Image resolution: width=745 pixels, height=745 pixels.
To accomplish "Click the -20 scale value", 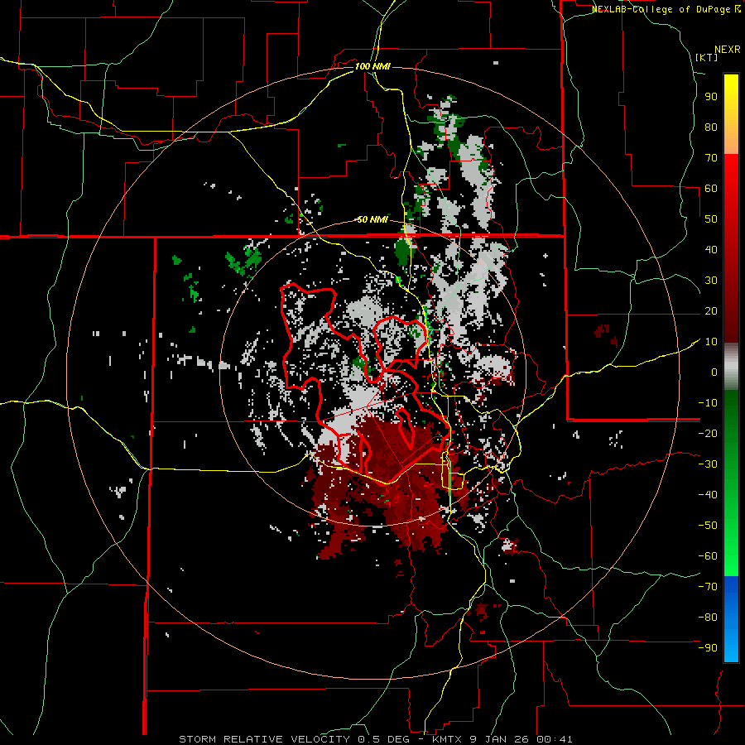I will 708,433.
